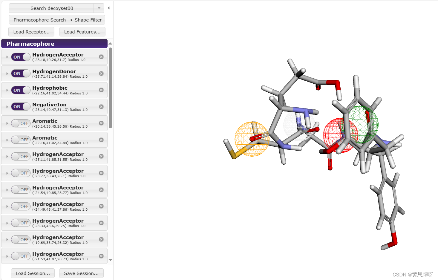Delete the Aromatic (-20.14,36.45,26.56) feature
Image resolution: width=438 pixels, height=280 pixels.
tap(101, 123)
